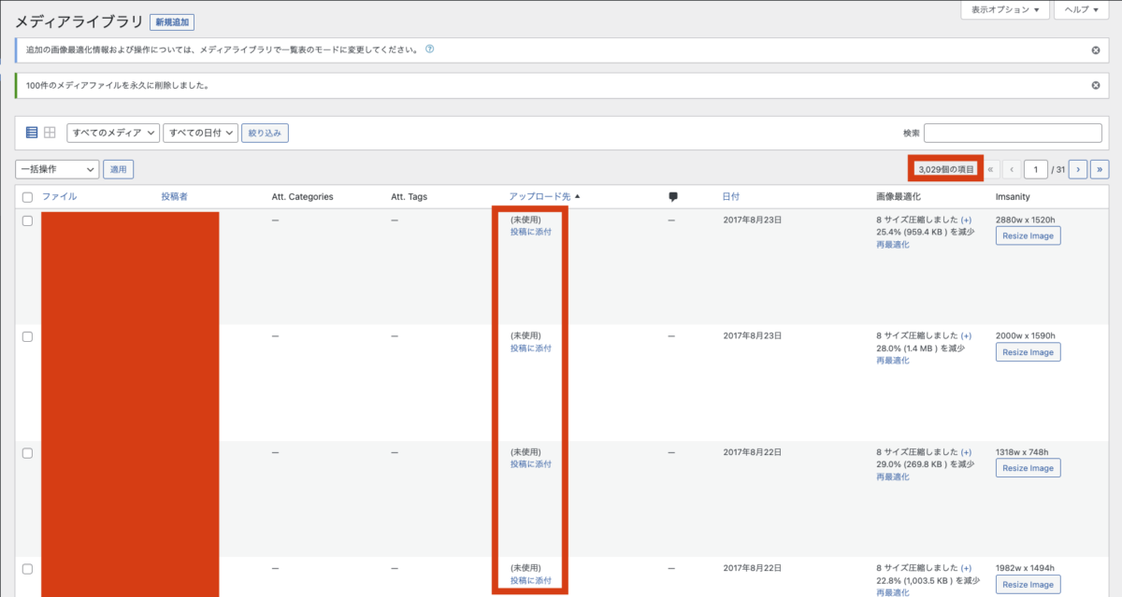This screenshot has width=1122, height=597.
Task: Click the current page number field
Action: pyautogui.click(x=1036, y=169)
